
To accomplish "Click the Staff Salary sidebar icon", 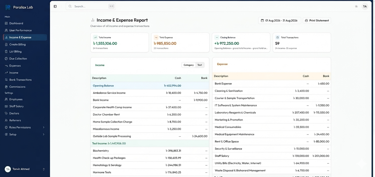I will 6,106.
